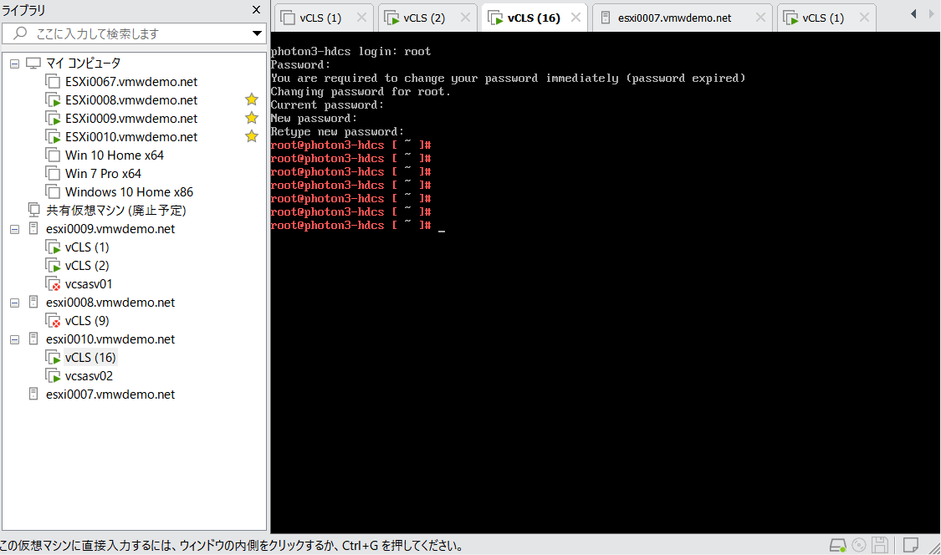The image size is (941, 555).
Task: Click the floppy drive status icon
Action: click(880, 545)
